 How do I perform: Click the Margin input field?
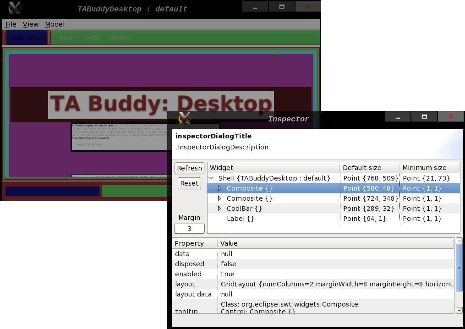189,228
